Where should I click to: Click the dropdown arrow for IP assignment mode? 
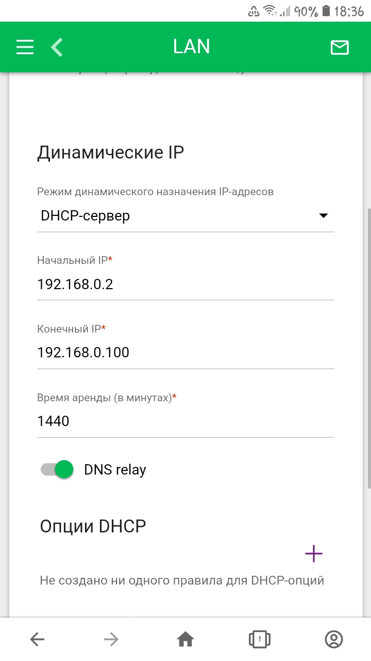click(324, 216)
